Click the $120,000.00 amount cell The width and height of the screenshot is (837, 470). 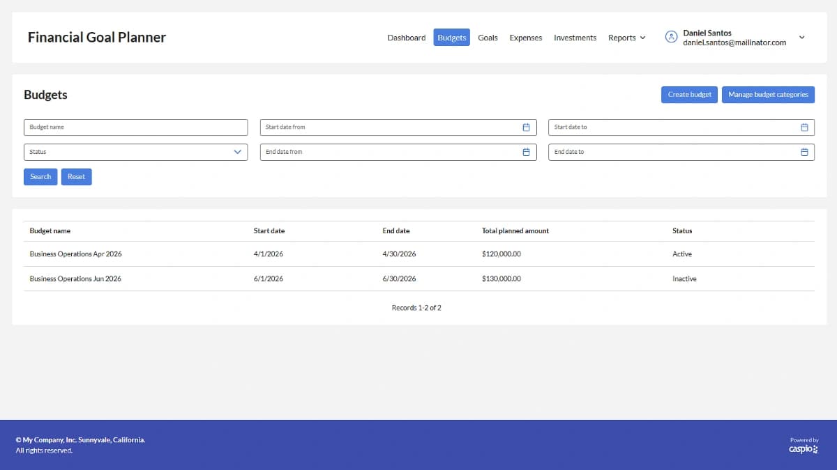coord(502,254)
